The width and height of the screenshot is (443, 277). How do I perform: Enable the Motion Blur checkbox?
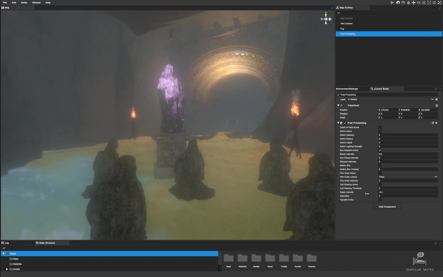click(x=380, y=165)
